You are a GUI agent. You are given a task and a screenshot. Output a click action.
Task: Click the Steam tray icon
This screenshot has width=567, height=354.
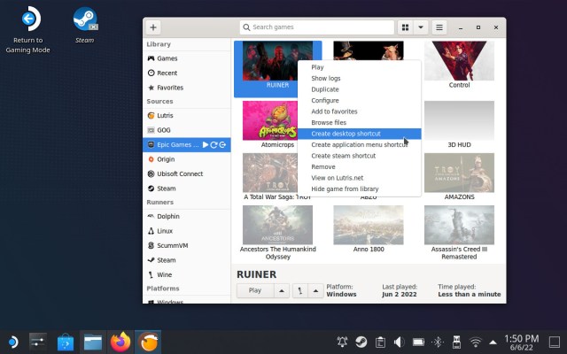[x=361, y=342]
